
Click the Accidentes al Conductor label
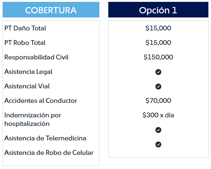[41, 101]
